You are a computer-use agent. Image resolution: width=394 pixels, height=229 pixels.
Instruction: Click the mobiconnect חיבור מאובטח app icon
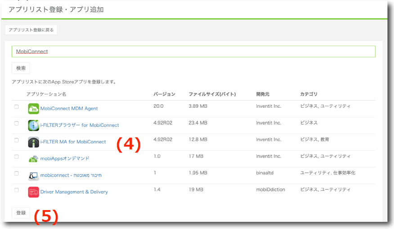click(x=33, y=175)
